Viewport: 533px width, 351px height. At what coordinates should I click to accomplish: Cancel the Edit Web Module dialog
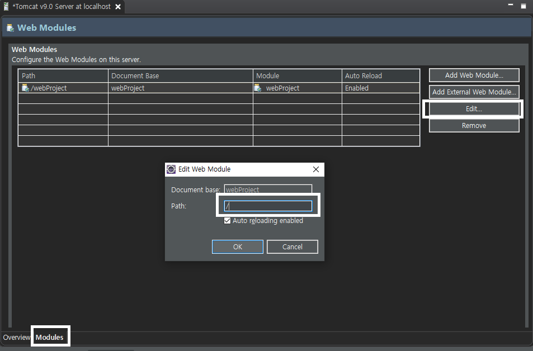tap(293, 246)
